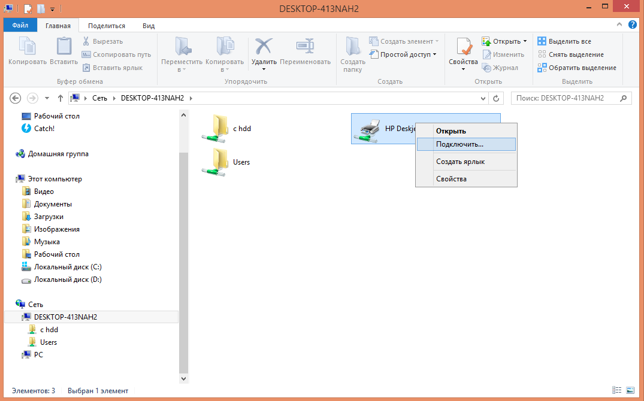This screenshot has height=401, width=644.
Task: Click the Создать папку (New folder) icon
Action: [353, 48]
